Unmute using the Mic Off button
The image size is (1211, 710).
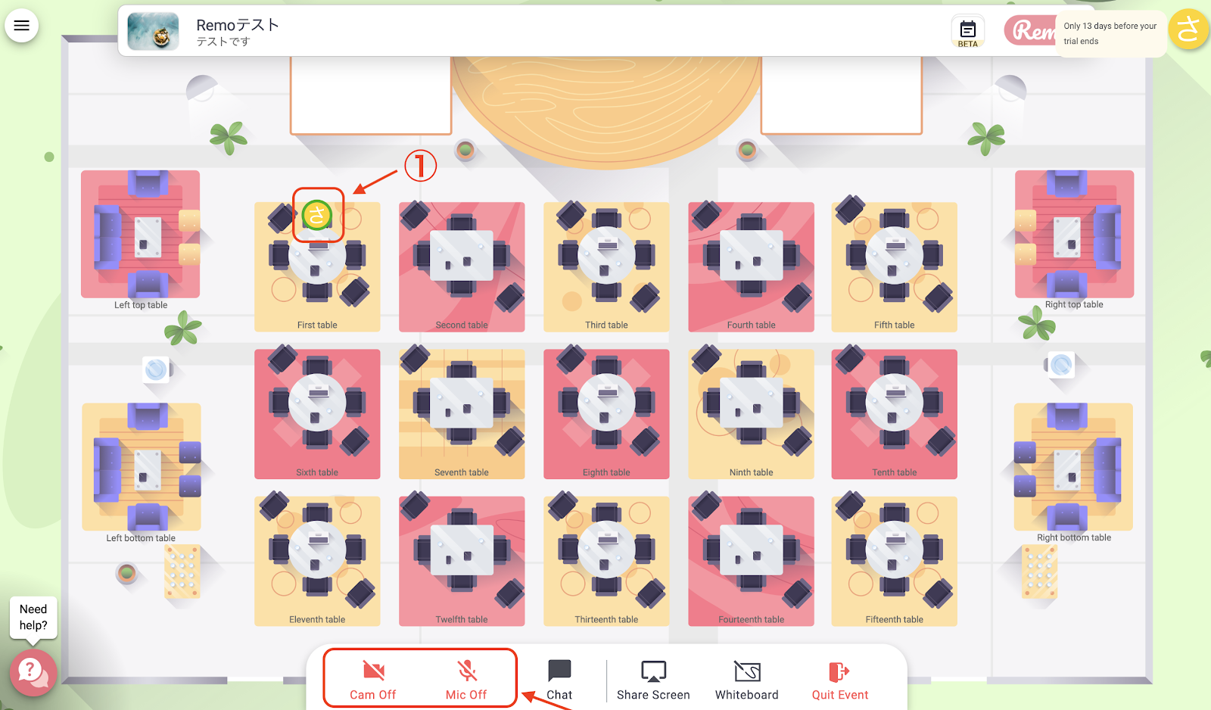[466, 680]
